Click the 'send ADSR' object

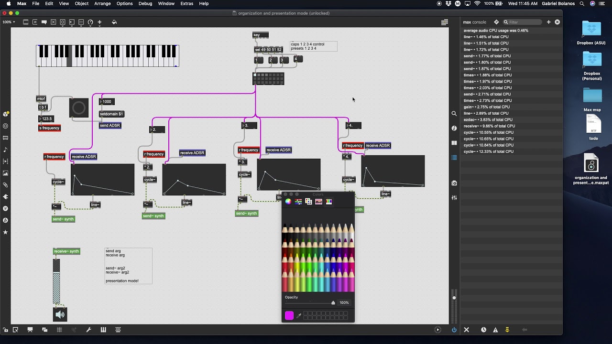click(110, 125)
